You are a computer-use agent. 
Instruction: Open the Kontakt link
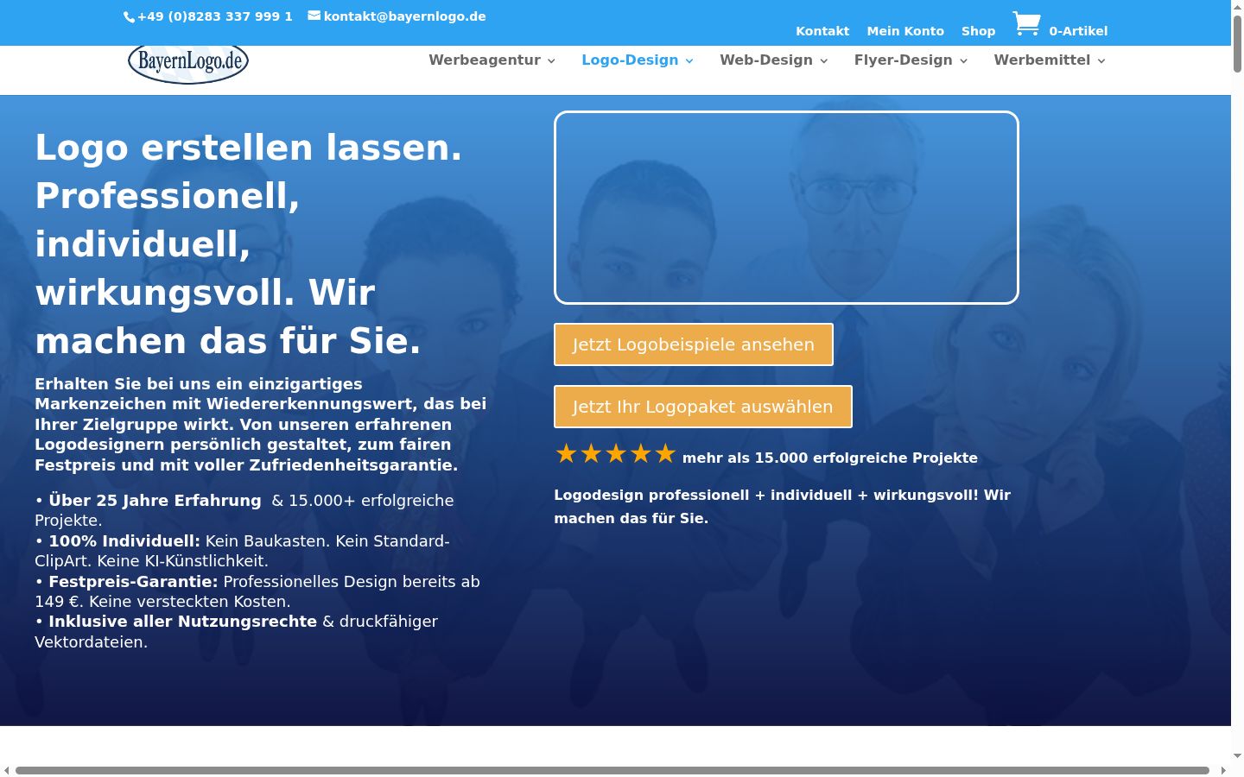point(822,31)
